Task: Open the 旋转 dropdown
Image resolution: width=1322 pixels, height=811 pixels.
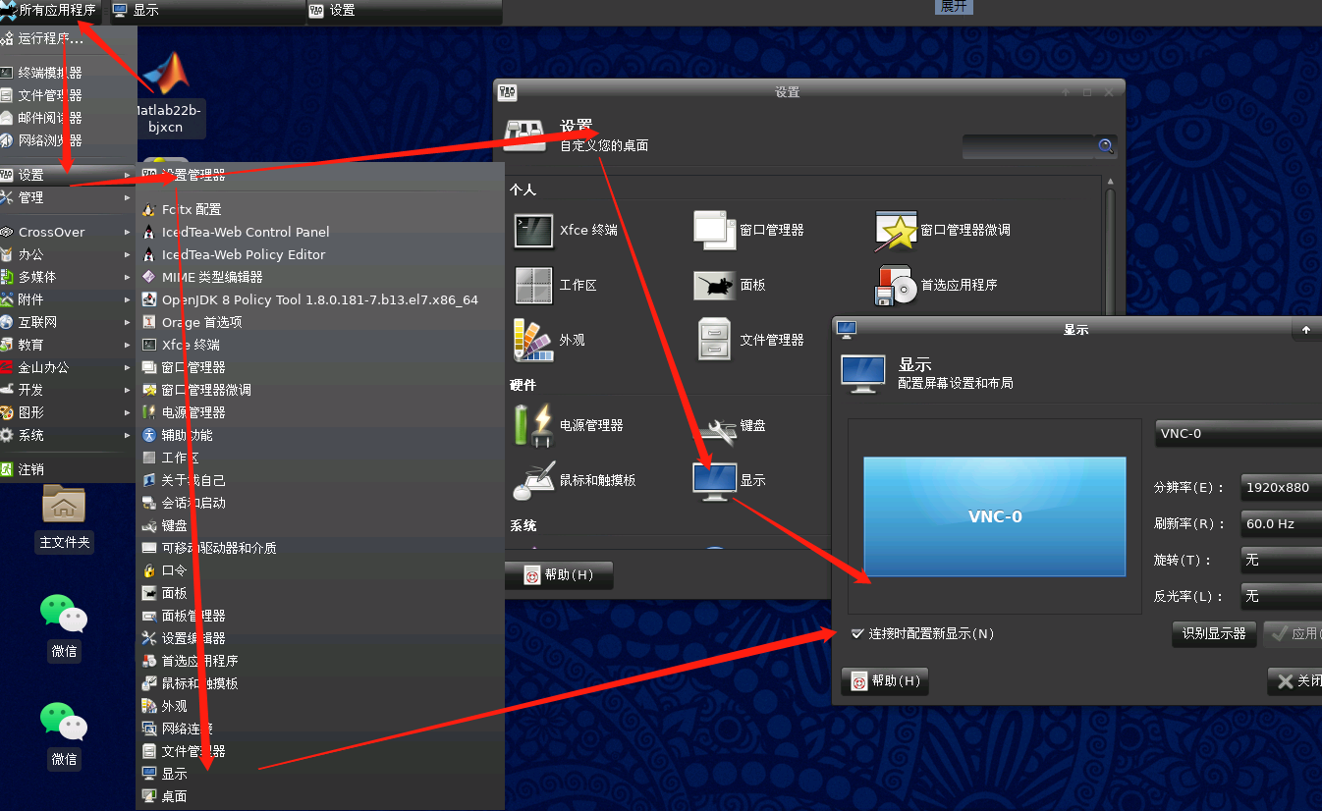Action: [1281, 560]
